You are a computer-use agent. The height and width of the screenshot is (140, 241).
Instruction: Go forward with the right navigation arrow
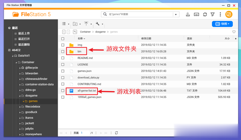[x=69, y=32]
